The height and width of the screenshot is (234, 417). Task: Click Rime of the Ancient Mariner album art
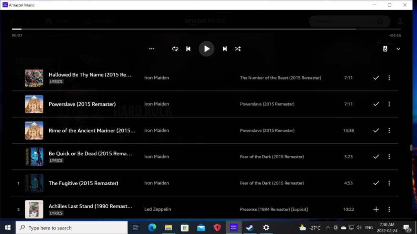coord(34,130)
